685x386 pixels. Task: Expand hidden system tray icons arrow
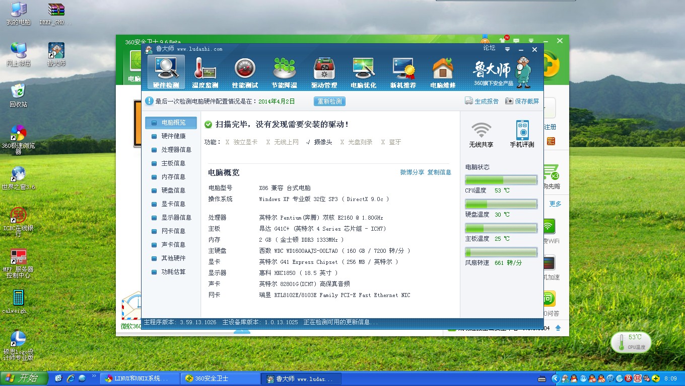point(555,378)
